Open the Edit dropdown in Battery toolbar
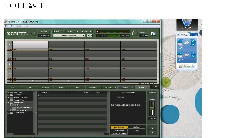 click(x=73, y=31)
